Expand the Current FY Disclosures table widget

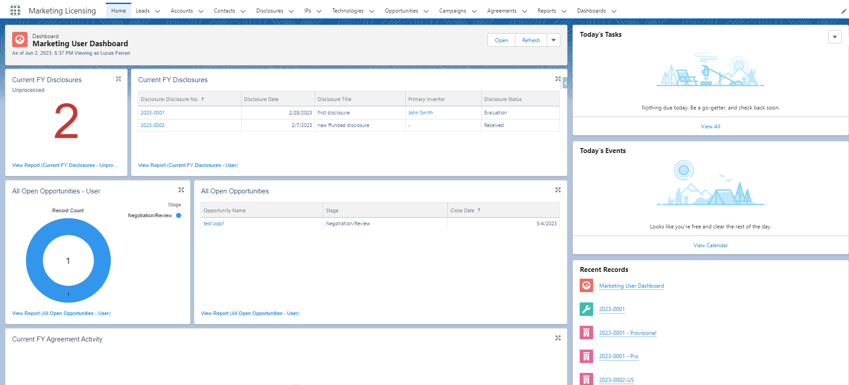click(x=558, y=79)
